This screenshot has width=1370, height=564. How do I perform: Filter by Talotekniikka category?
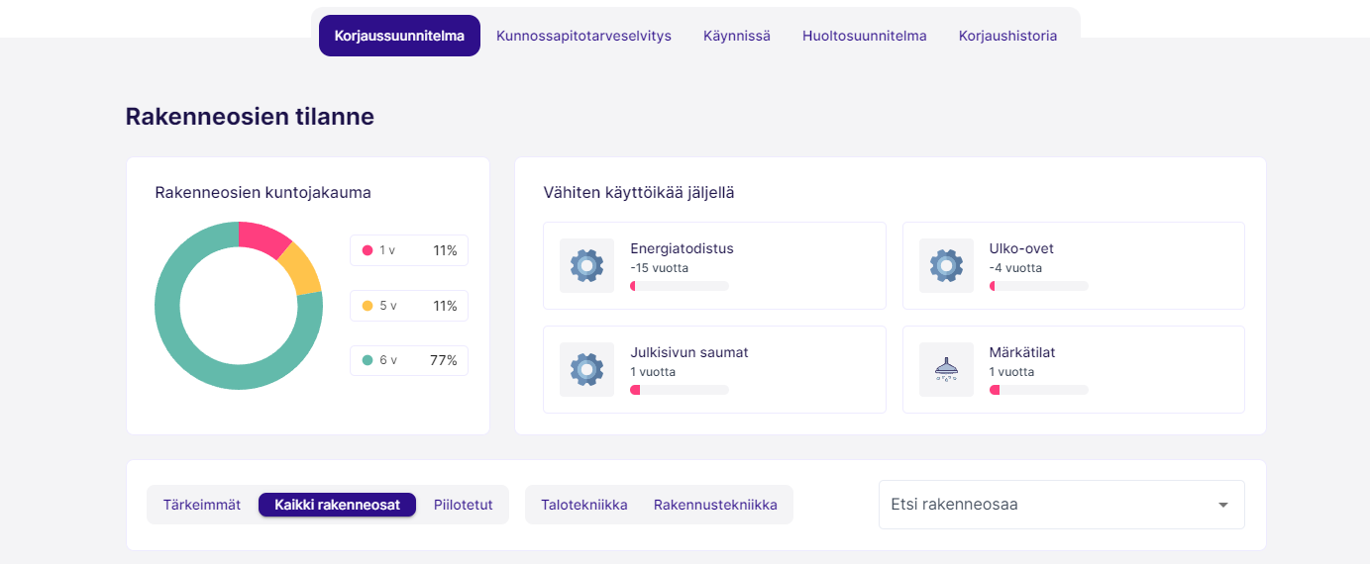pos(583,505)
